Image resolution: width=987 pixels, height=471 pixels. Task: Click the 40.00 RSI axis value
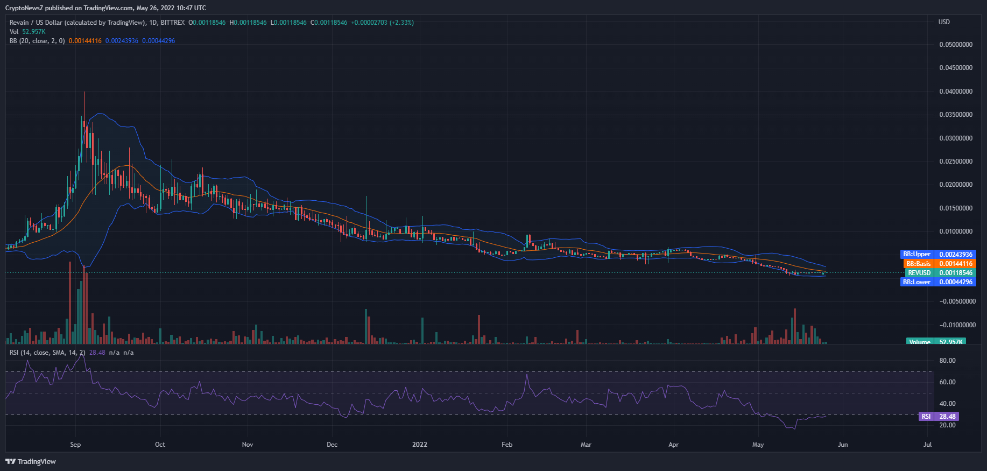[x=948, y=404]
